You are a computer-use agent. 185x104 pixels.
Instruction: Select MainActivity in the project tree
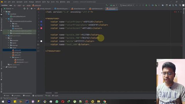pos(17,29)
